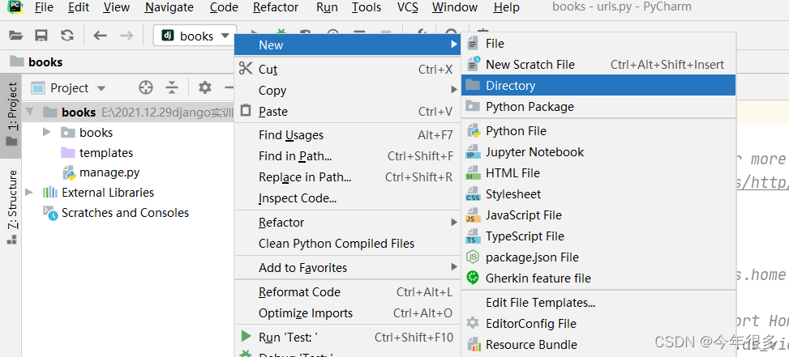Choose Python Package
789x357 pixels.
click(x=598, y=106)
